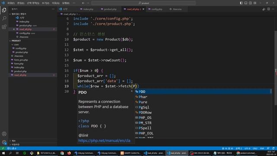Viewport: 277px width, 156px height.
Task: Click the VS Code logo in title bar
Action: pos(3,3)
